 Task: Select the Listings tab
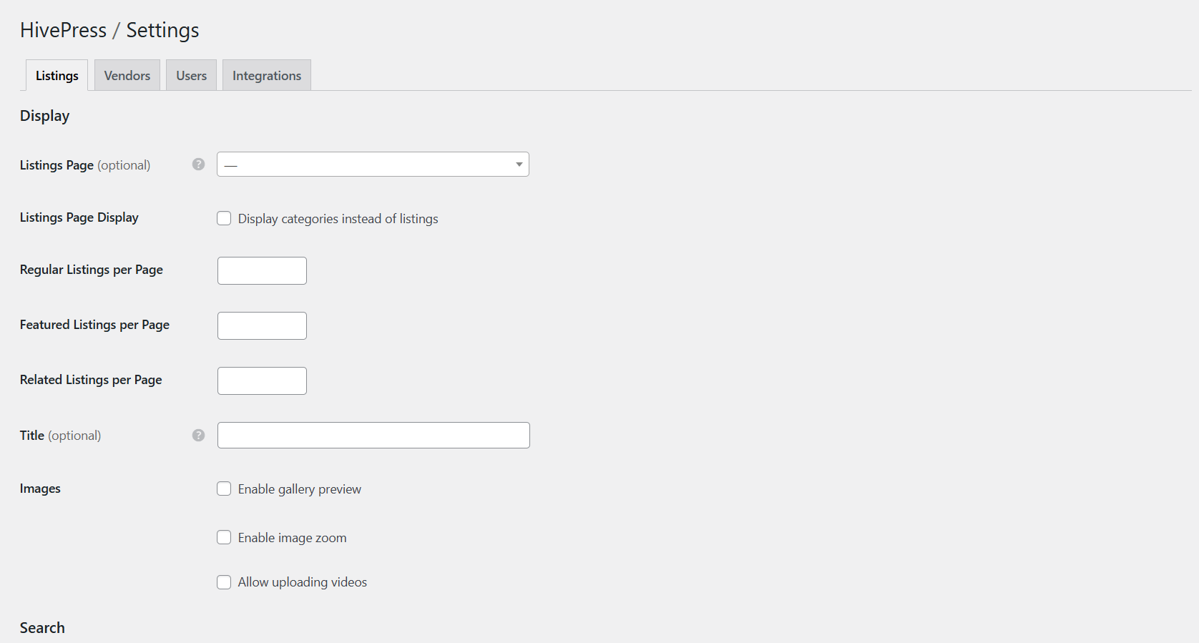point(56,74)
